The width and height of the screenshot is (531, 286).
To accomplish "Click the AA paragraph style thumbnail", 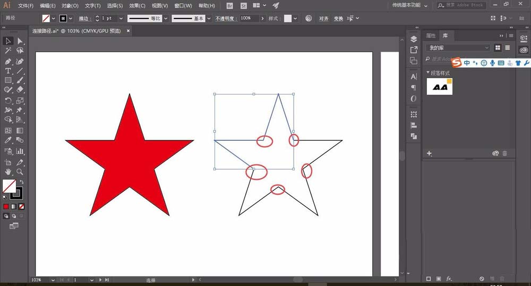I will (440, 86).
